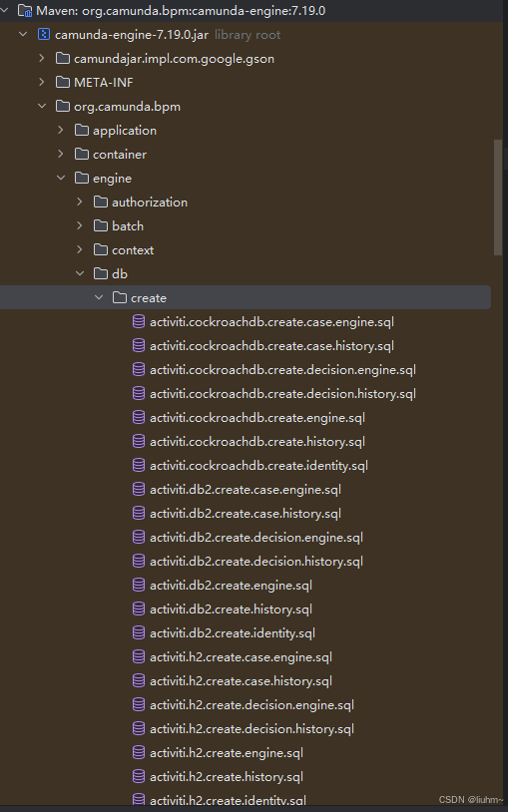Click the org.camunda.bpm folder icon
This screenshot has height=812, width=508.
[63, 107]
